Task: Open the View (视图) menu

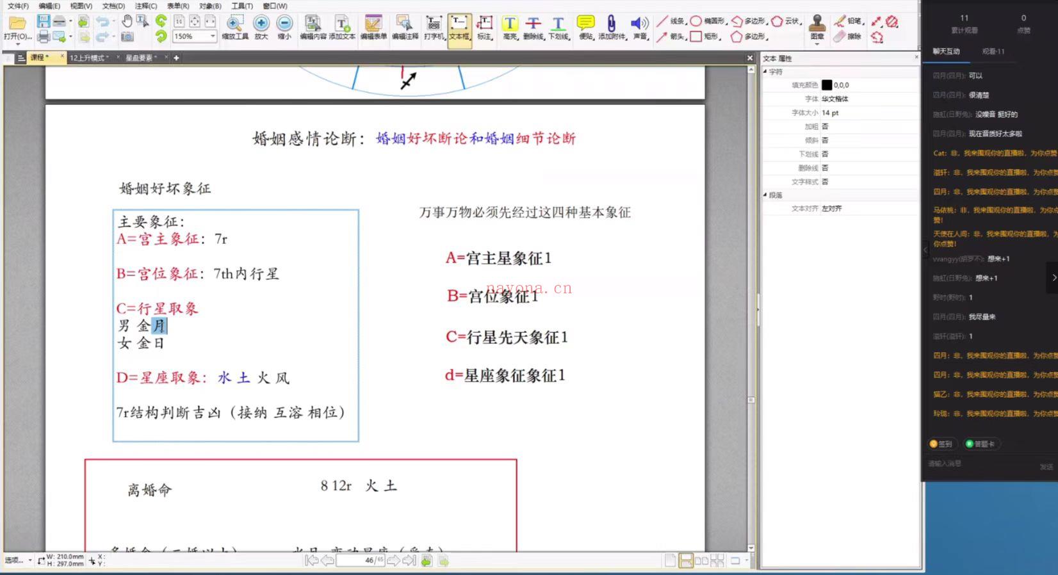Action: click(x=81, y=6)
